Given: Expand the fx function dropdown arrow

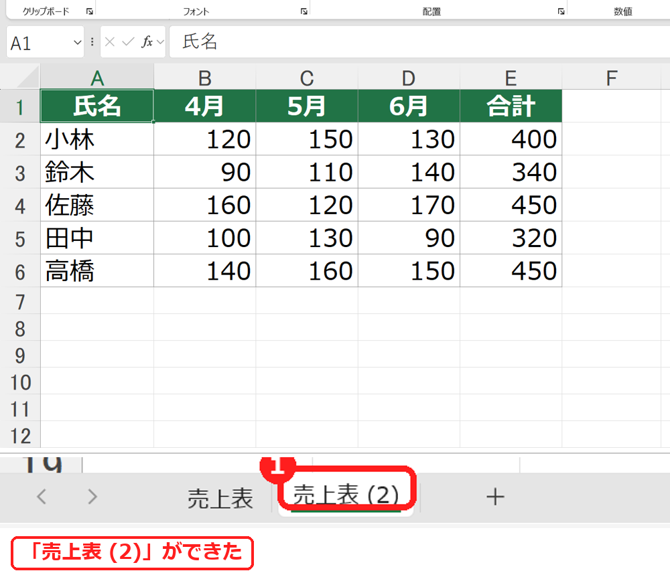Looking at the screenshot, I should (x=160, y=42).
